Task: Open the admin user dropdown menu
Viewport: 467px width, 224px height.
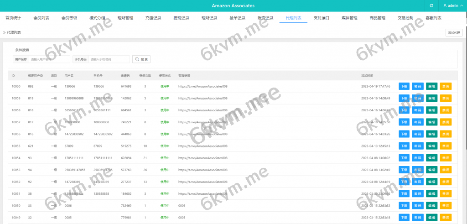Action: coord(453,6)
